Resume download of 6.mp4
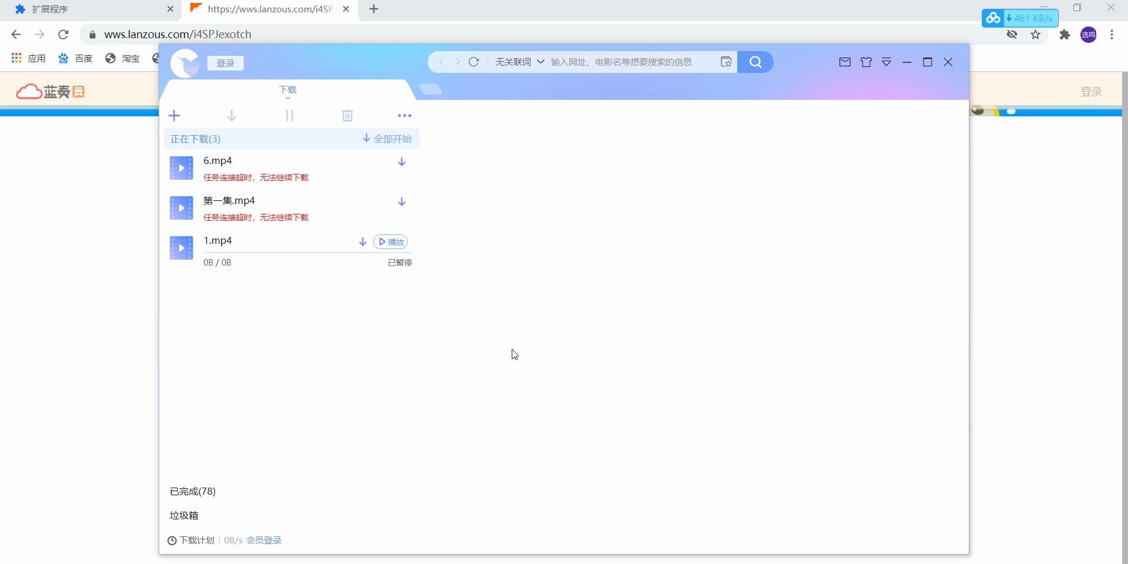Screen dimensions: 1128x564 tap(402, 162)
